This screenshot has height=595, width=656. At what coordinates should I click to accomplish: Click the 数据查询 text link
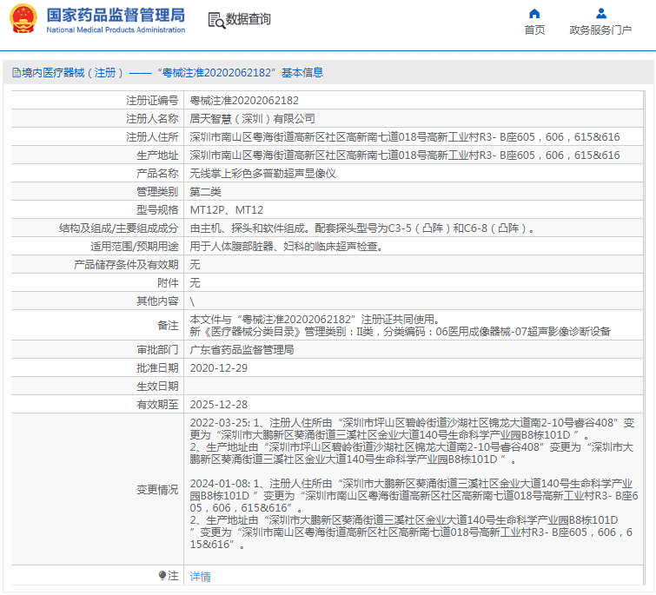(x=248, y=19)
